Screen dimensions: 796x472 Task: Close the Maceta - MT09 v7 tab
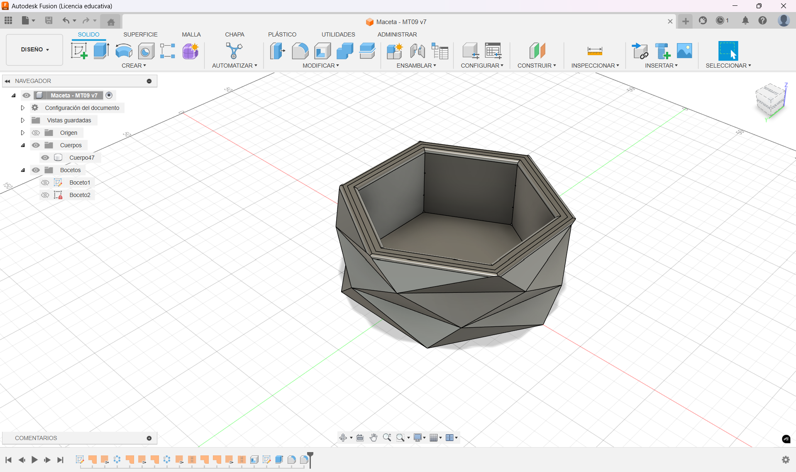[x=670, y=22]
